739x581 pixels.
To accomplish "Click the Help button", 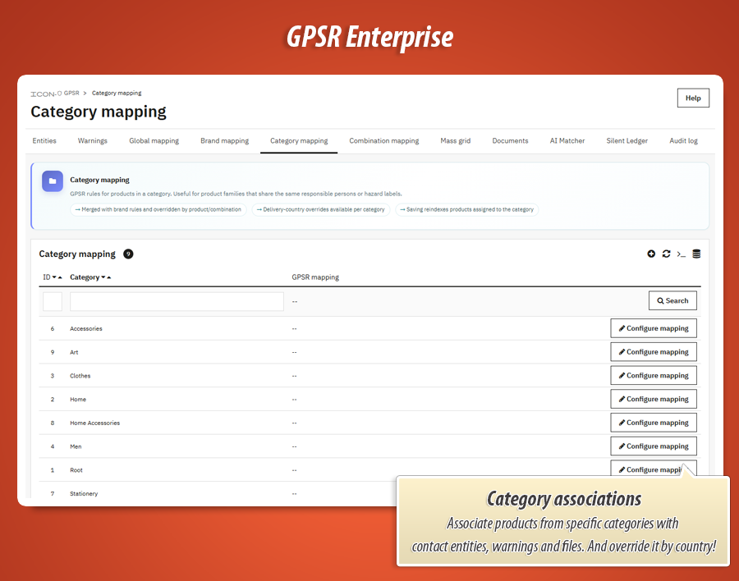I will (693, 98).
